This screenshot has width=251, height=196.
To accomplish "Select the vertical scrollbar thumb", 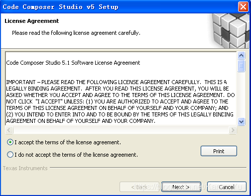I will pos(241,66).
